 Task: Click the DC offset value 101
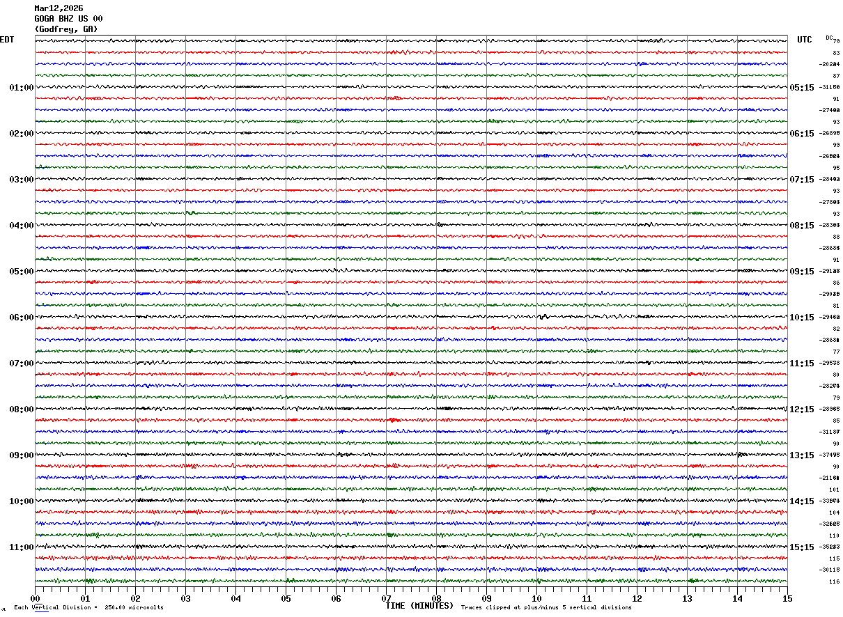[835, 490]
